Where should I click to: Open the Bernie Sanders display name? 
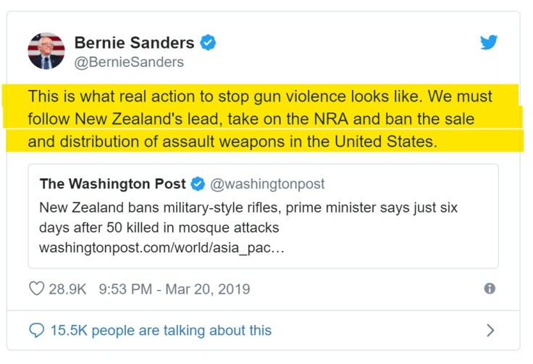(134, 42)
